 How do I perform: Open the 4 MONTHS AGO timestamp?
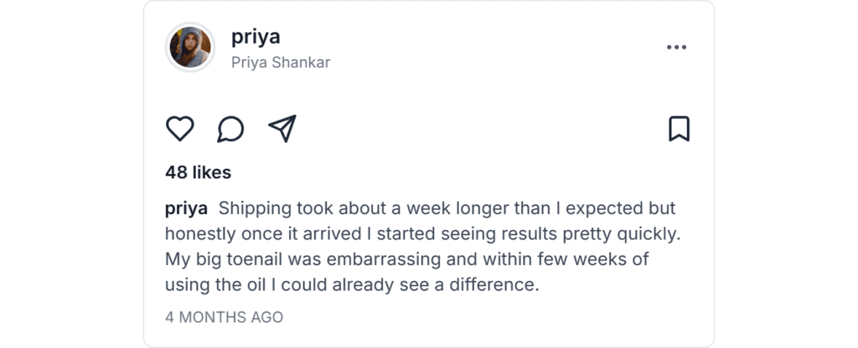(x=225, y=318)
